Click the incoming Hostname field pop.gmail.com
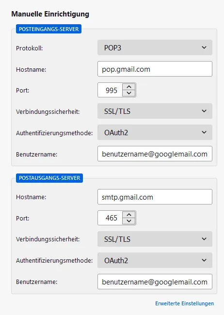Screen dimensions: 224x315 click(155, 69)
